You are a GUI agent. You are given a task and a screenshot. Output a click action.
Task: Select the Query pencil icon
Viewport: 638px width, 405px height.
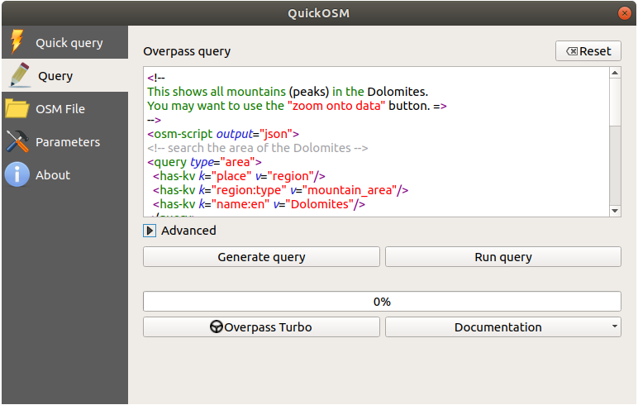18,75
